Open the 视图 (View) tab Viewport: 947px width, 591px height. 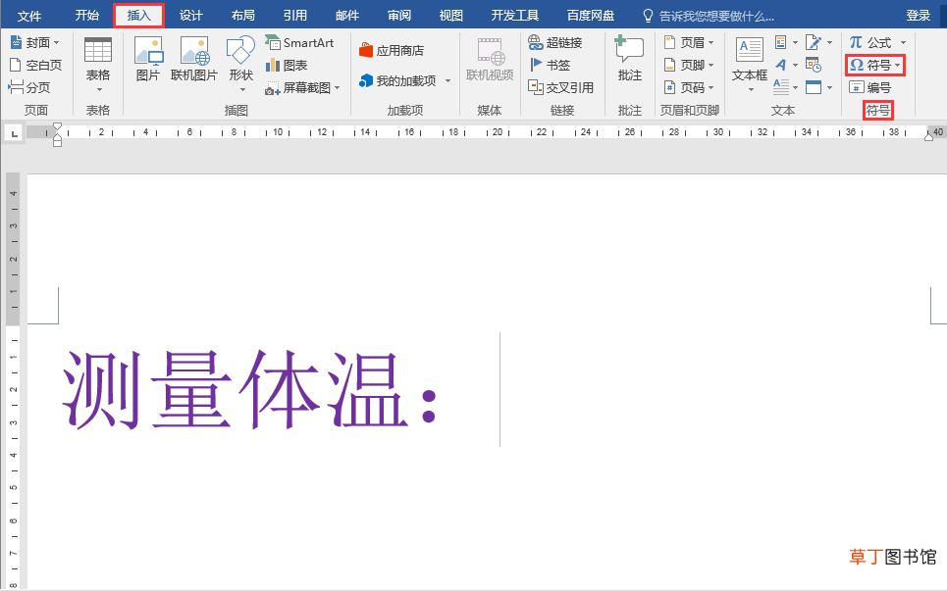[x=451, y=16]
